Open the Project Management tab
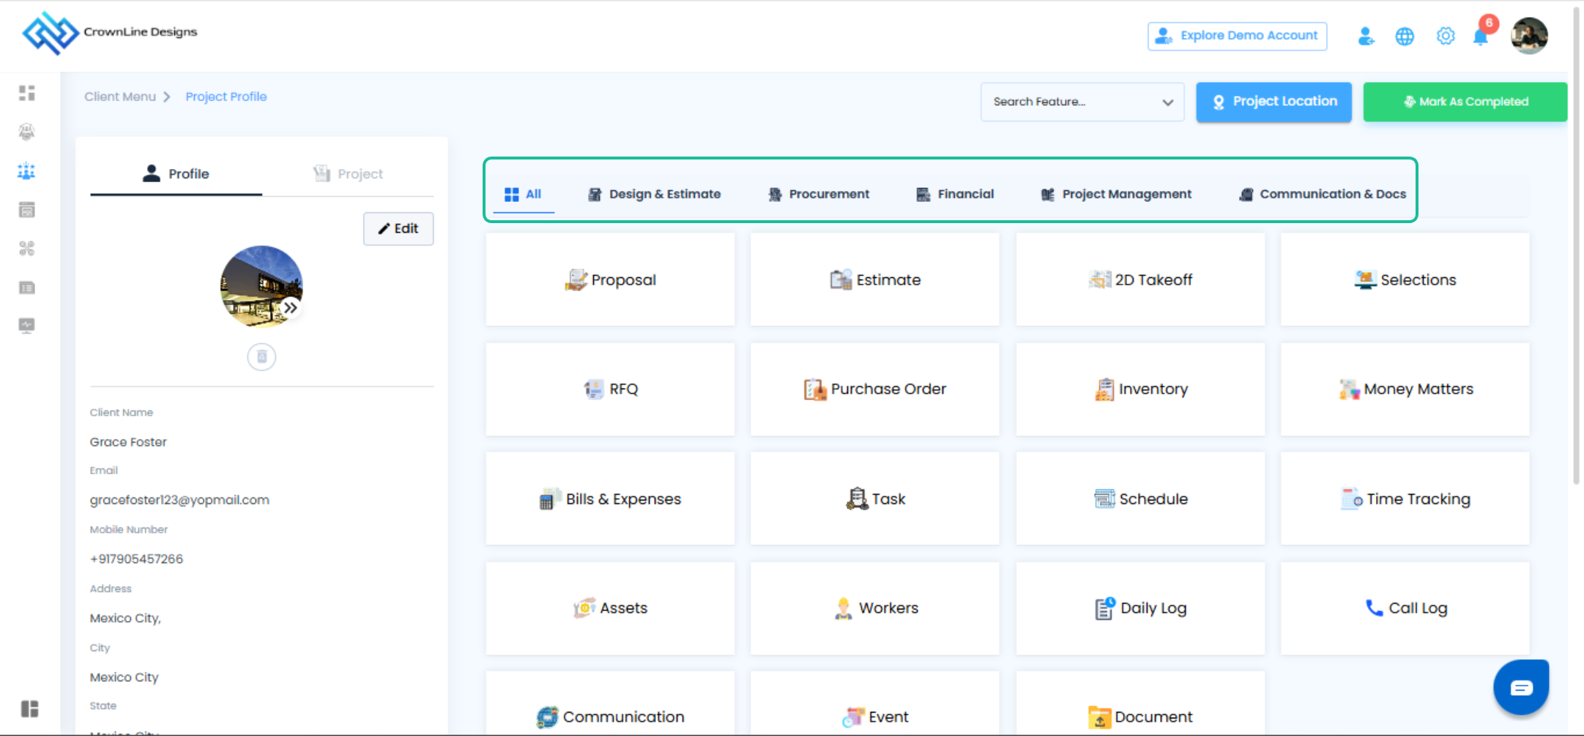The width and height of the screenshot is (1584, 736). tap(1116, 194)
